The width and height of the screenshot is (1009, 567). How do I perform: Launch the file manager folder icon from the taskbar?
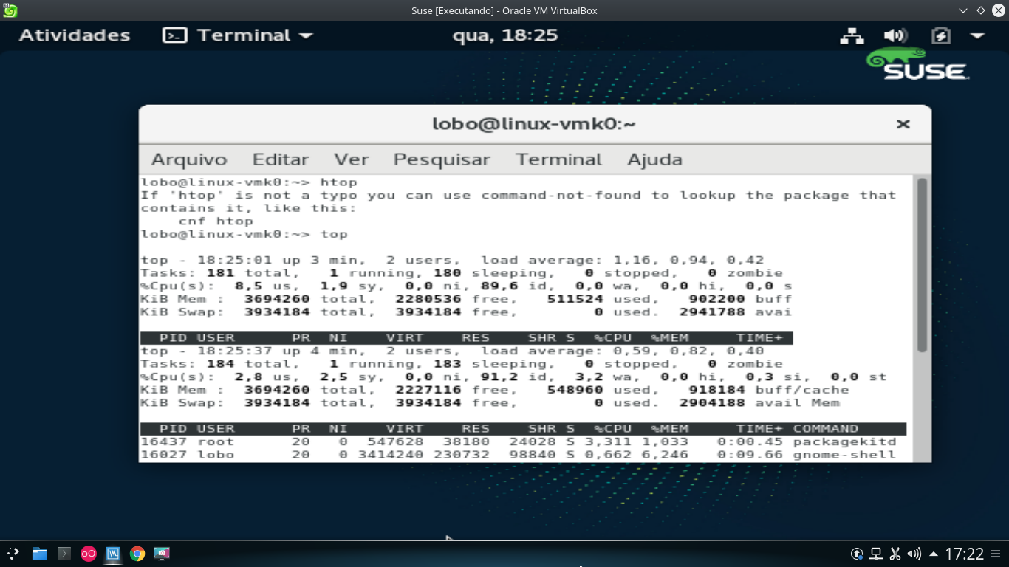tap(39, 554)
